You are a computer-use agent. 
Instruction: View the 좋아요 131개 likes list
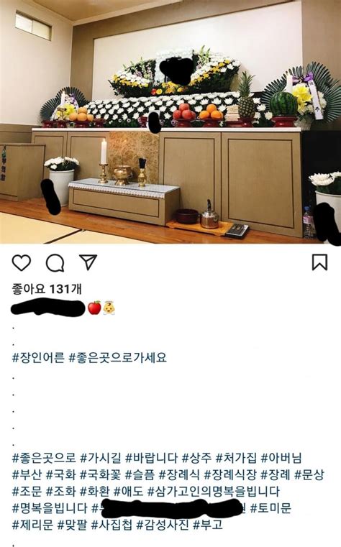(x=47, y=289)
